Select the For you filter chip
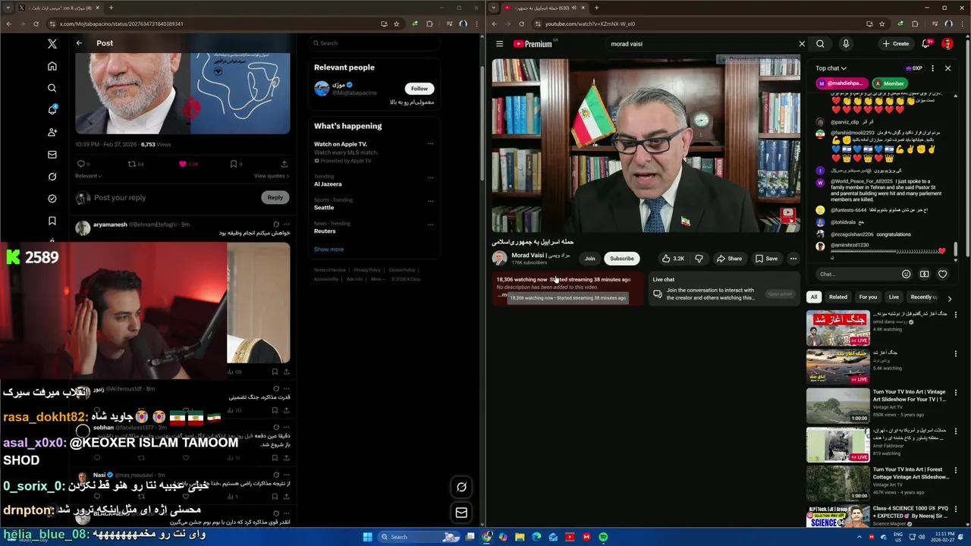The height and width of the screenshot is (546, 971). (x=868, y=297)
